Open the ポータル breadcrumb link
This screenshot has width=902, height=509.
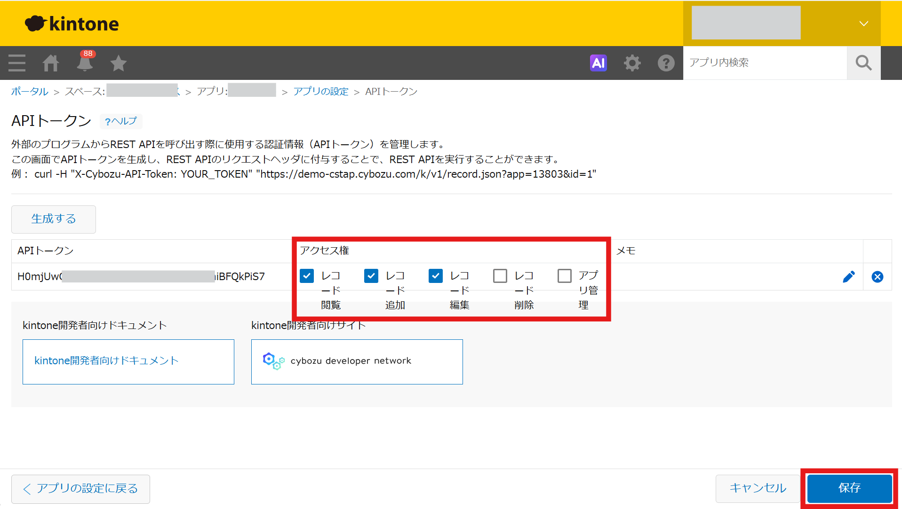(30, 92)
